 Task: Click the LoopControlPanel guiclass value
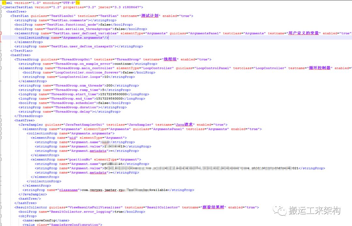pos(213,68)
